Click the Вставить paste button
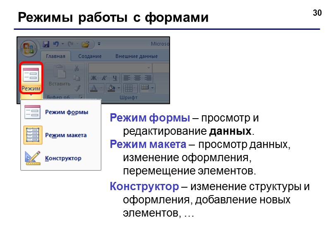331x248 pixels. 60,77
